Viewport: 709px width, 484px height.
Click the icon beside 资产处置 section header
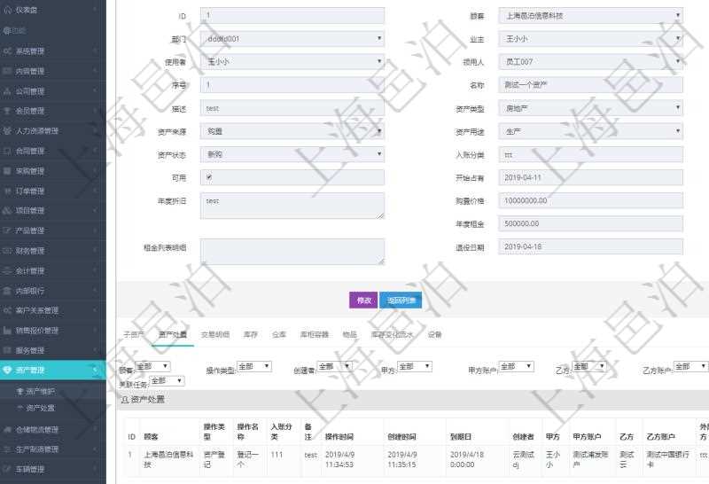(125, 400)
